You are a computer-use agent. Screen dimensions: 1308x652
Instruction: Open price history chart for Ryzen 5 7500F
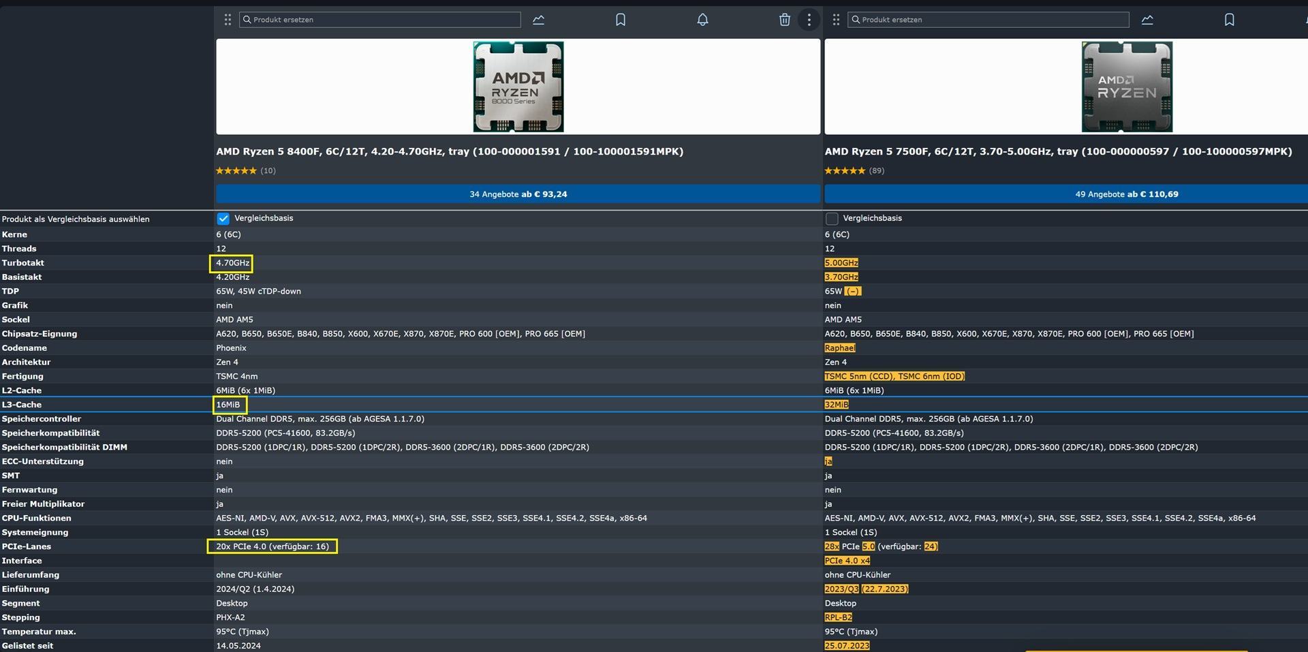click(1147, 20)
